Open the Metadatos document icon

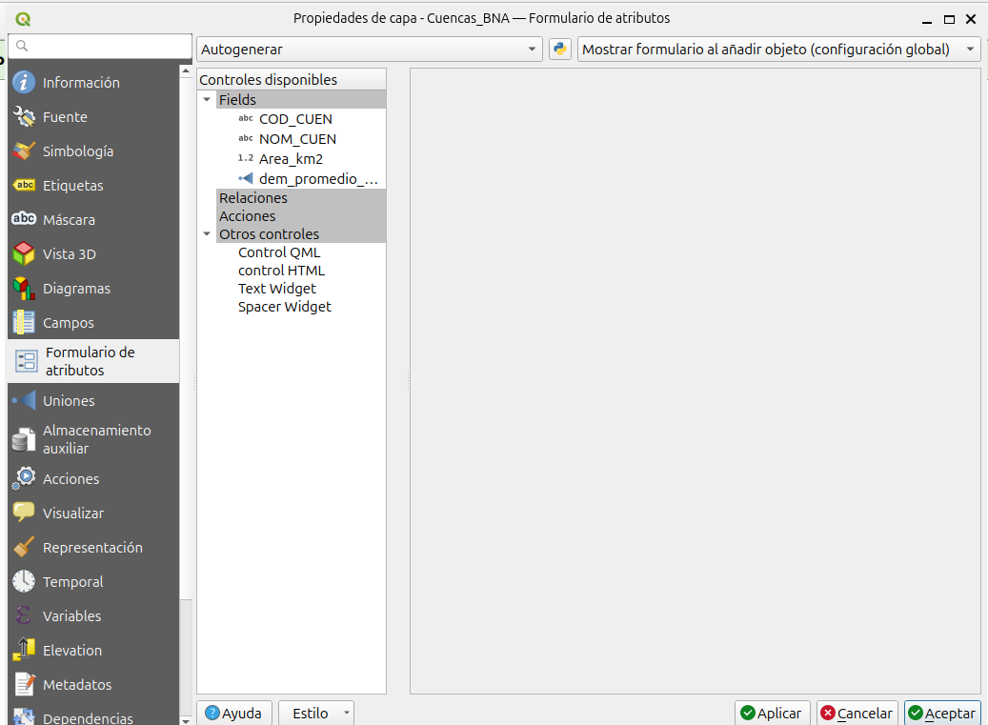[x=24, y=685]
